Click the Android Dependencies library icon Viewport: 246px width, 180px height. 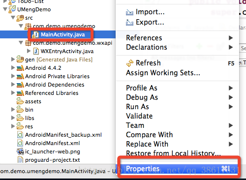(x=20, y=85)
